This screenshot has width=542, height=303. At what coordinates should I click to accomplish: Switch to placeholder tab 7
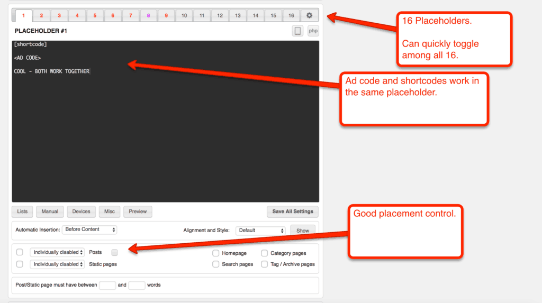click(x=131, y=15)
